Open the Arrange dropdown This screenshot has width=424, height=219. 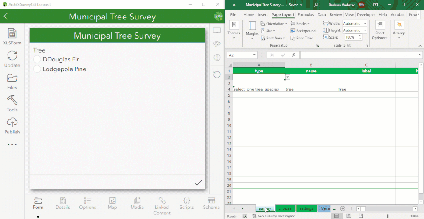(399, 31)
